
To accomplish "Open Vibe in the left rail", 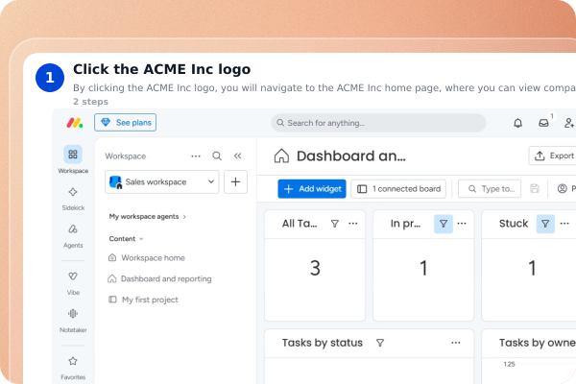I will (73, 283).
